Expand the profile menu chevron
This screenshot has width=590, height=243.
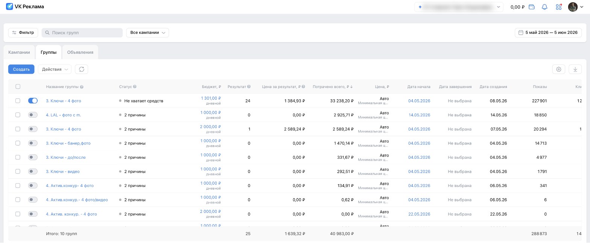coord(582,7)
